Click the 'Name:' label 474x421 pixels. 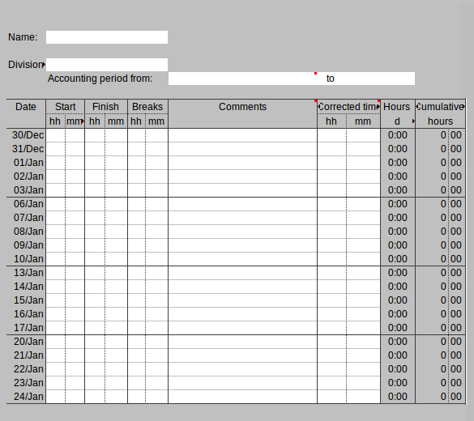pyautogui.click(x=23, y=37)
